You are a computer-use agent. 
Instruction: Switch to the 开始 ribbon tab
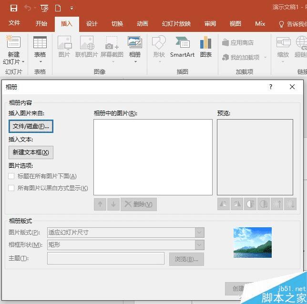[x=41, y=23]
